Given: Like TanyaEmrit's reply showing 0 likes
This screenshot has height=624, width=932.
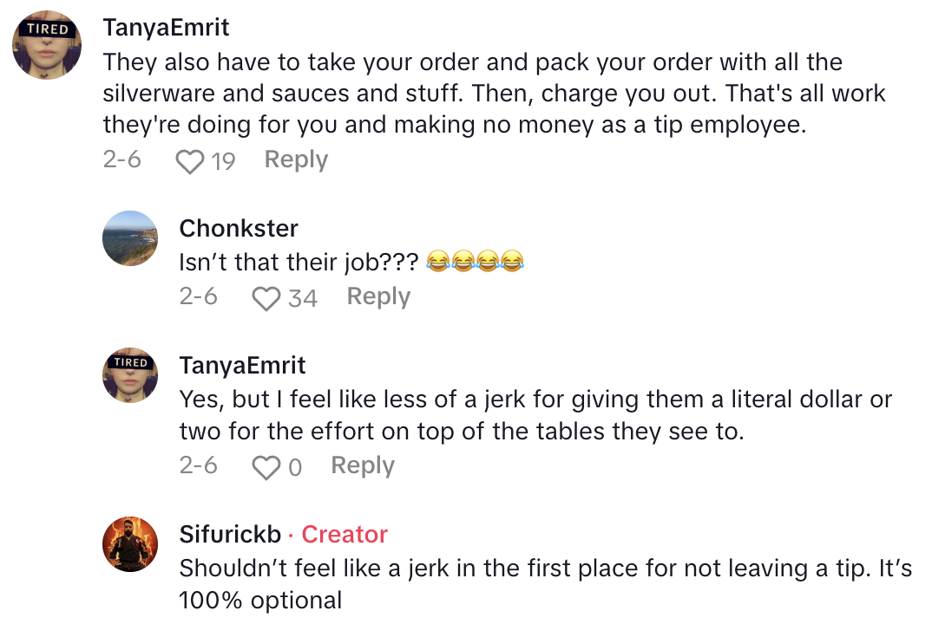Looking at the screenshot, I should click(x=266, y=467).
